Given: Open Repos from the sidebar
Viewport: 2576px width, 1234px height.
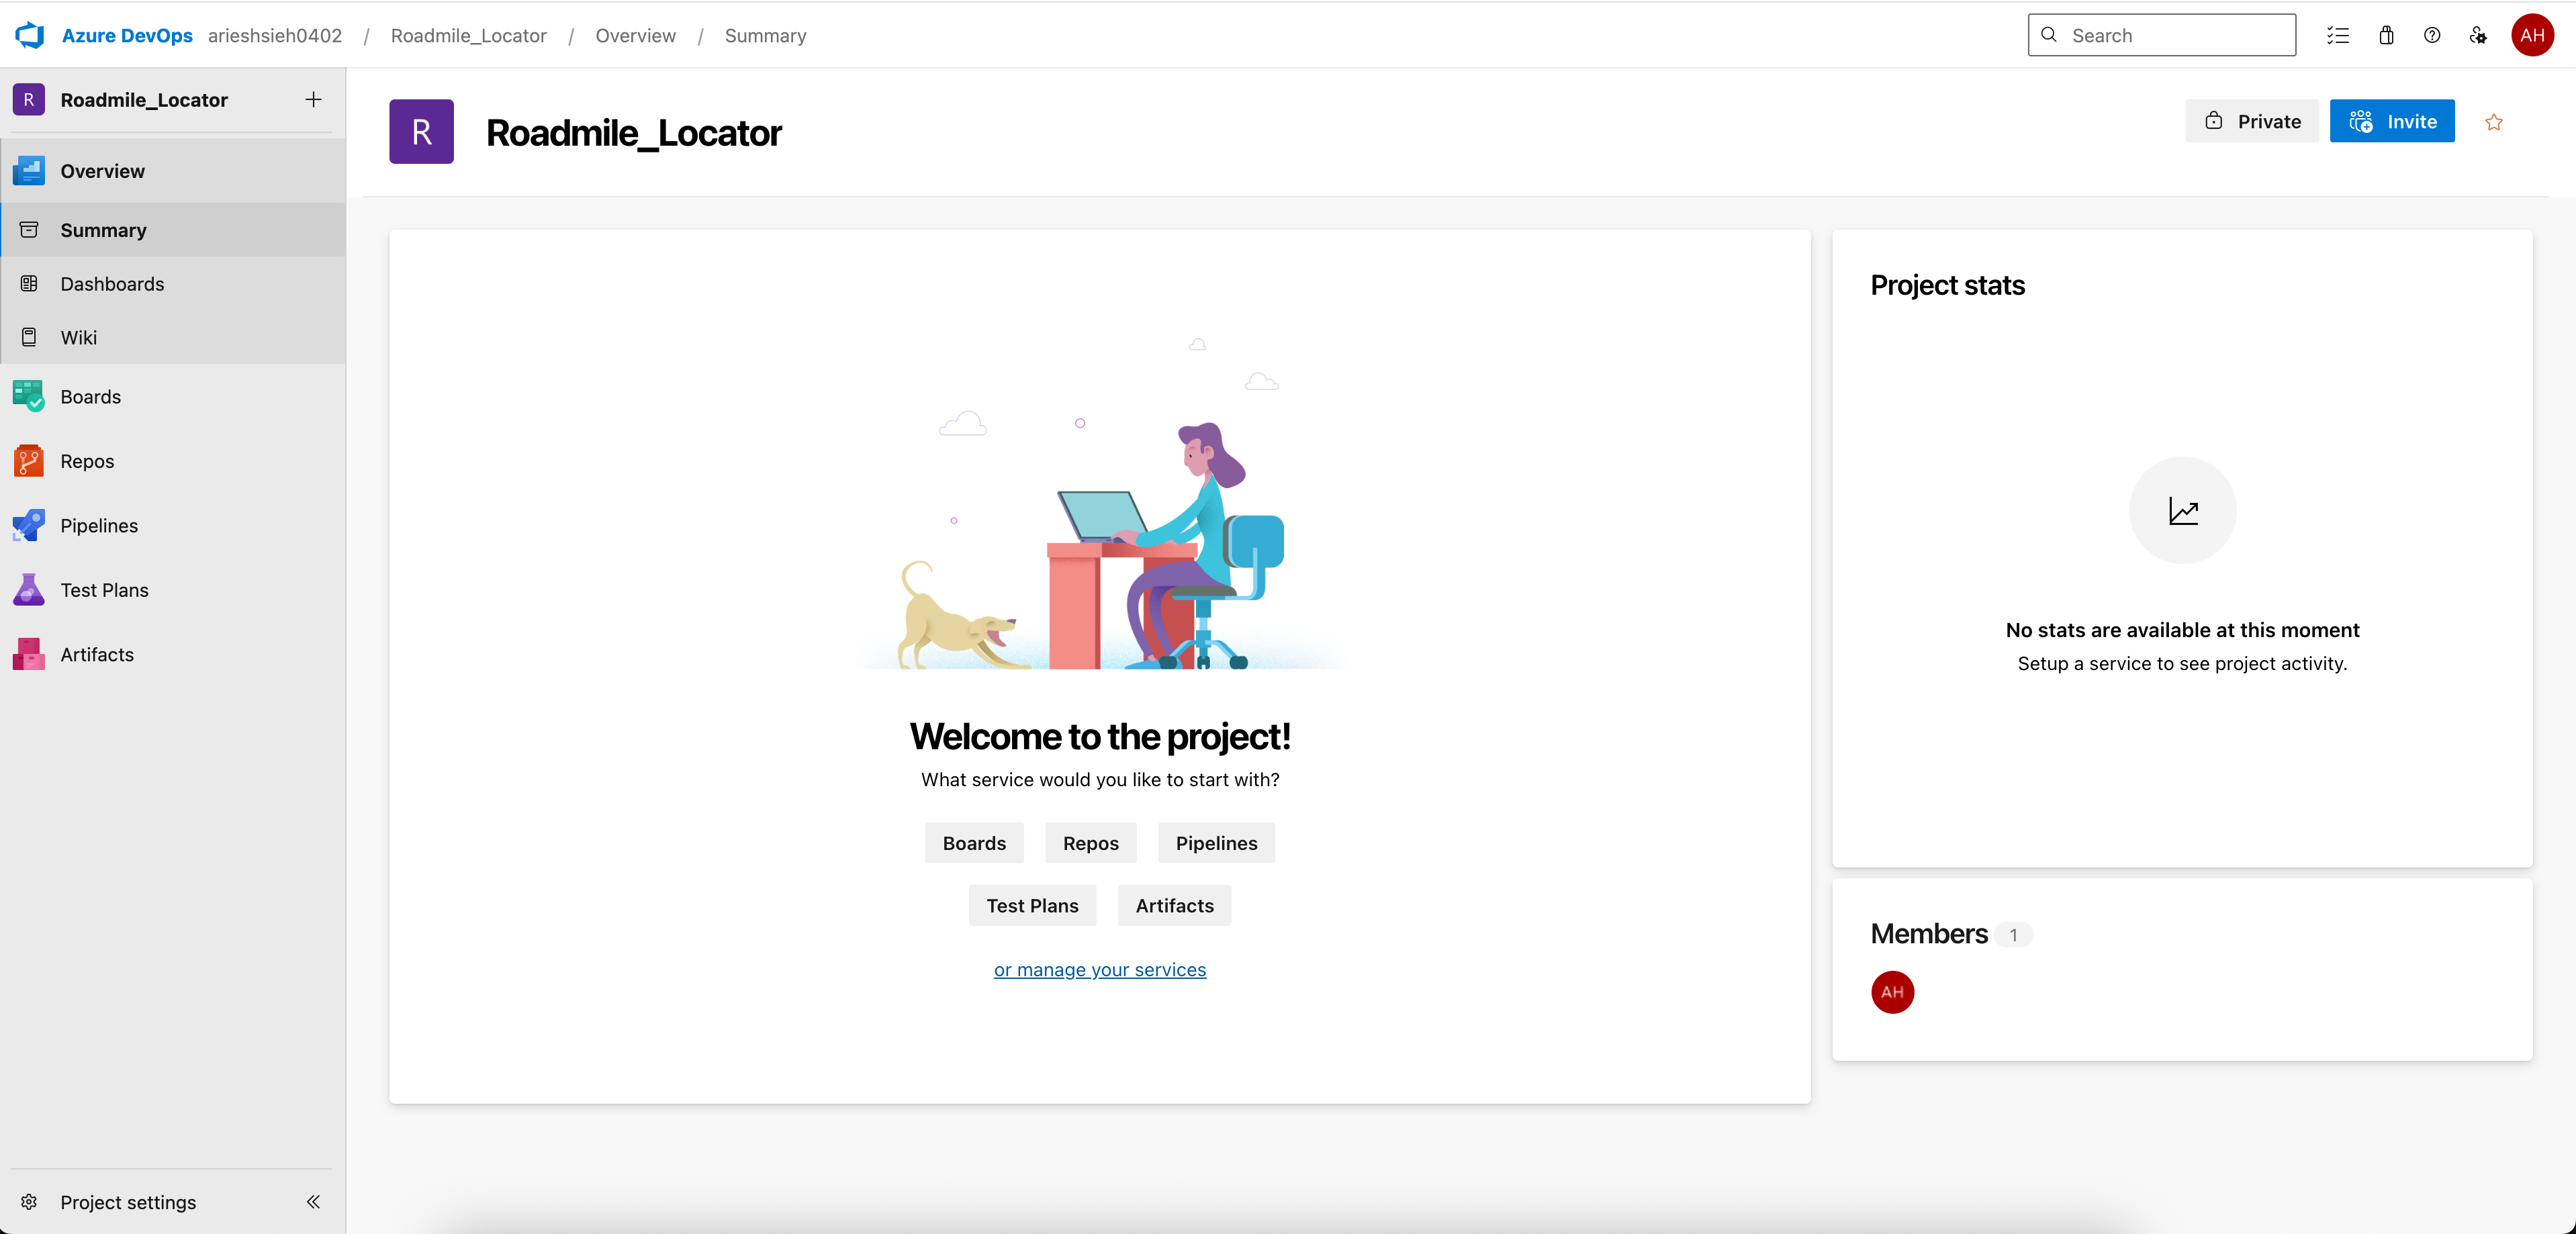Looking at the screenshot, I should 87,461.
